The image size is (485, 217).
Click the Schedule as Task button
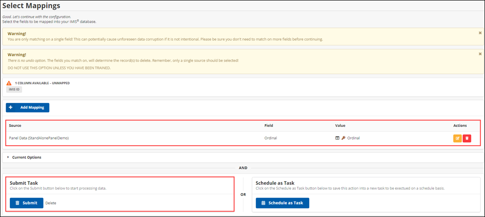(282, 203)
